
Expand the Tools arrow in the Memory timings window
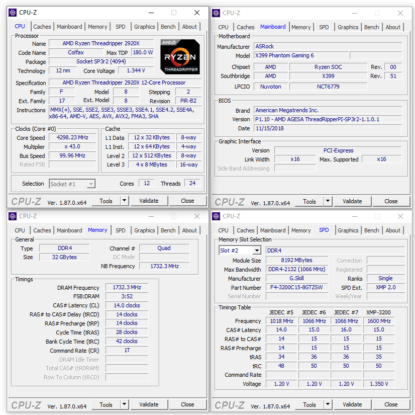125,404
